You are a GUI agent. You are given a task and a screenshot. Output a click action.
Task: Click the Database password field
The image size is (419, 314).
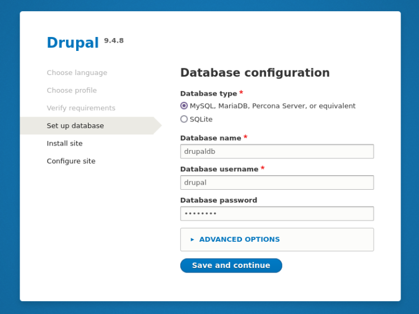point(277,214)
